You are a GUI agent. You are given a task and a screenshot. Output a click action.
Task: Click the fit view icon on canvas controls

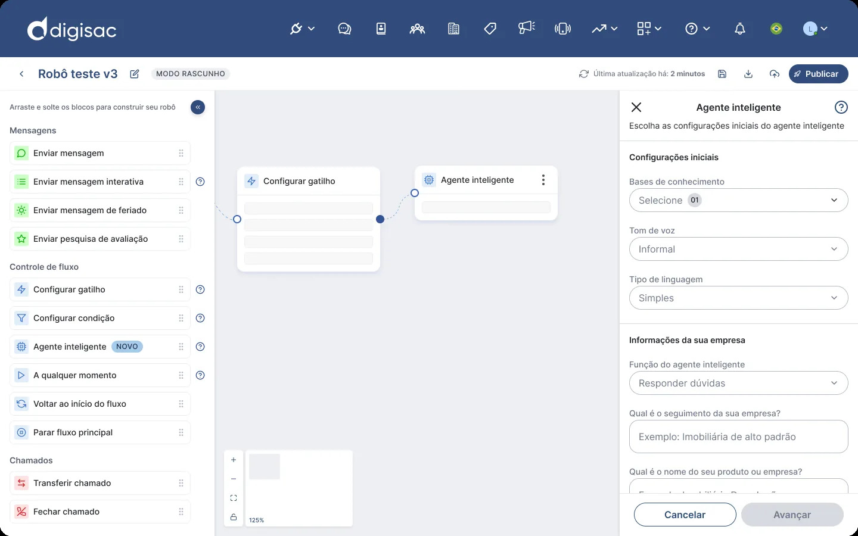pyautogui.click(x=234, y=498)
